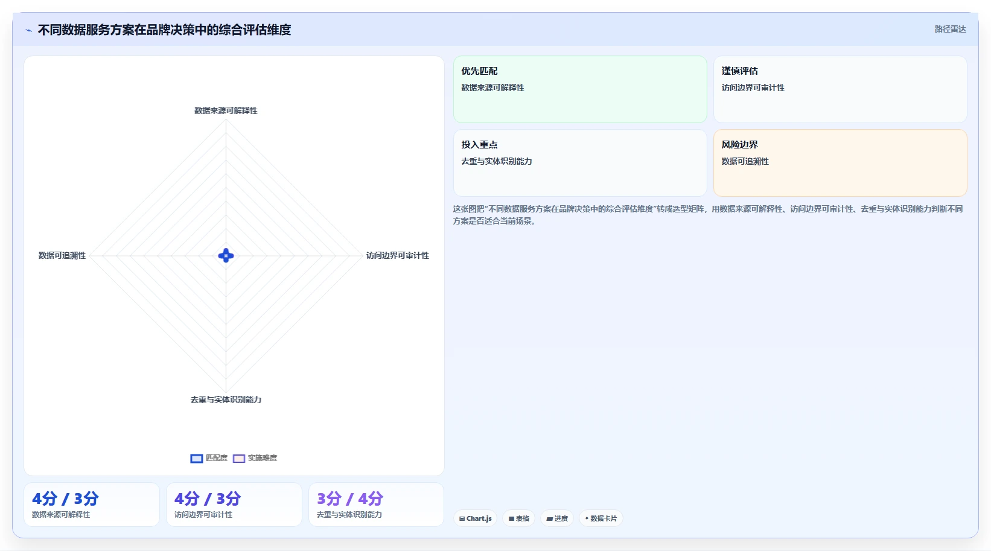Select the 表格 chip
The width and height of the screenshot is (991, 551).
coord(519,518)
